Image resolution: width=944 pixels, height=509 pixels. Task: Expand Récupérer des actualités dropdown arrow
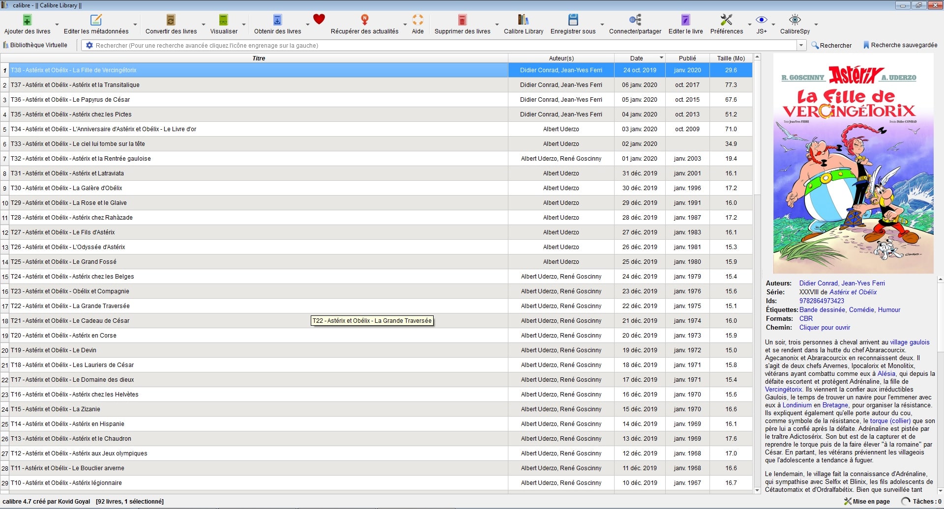point(405,25)
